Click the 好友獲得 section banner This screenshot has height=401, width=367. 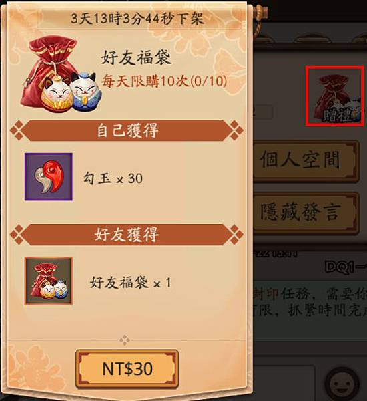tap(127, 235)
